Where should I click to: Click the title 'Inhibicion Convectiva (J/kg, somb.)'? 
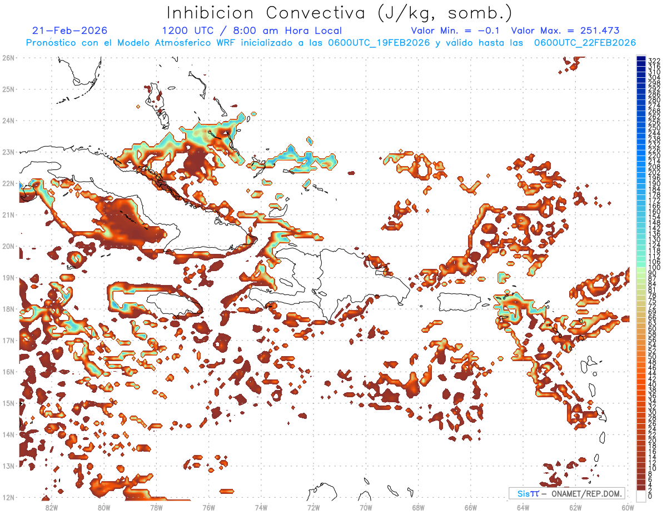pos(340,13)
